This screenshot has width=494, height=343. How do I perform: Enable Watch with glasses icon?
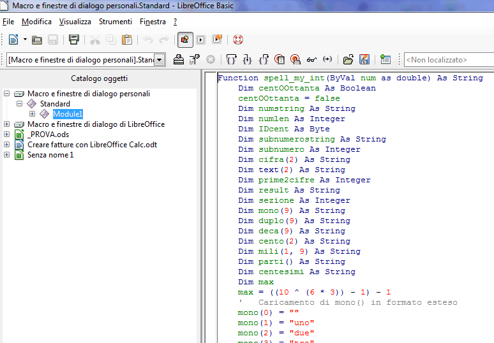[311, 59]
